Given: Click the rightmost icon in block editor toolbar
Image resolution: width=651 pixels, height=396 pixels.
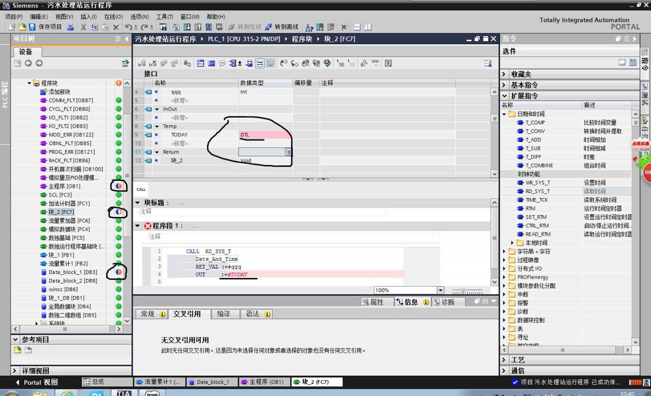Looking at the screenshot, I should coord(488,63).
